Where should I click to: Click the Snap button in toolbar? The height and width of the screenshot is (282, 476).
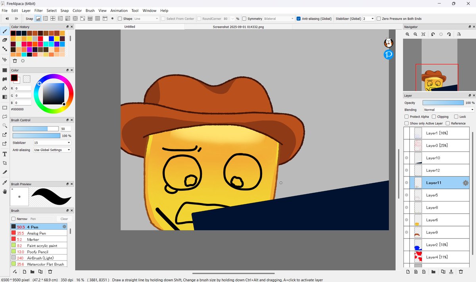click(x=29, y=19)
